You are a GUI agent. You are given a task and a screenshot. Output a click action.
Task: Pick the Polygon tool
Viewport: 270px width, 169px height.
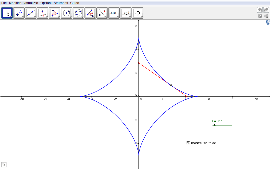55,13
